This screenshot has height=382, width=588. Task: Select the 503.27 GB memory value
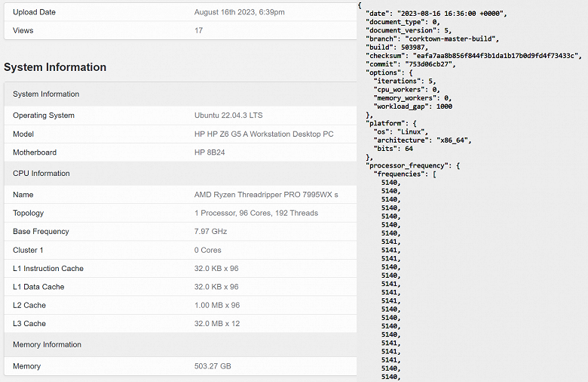(212, 366)
